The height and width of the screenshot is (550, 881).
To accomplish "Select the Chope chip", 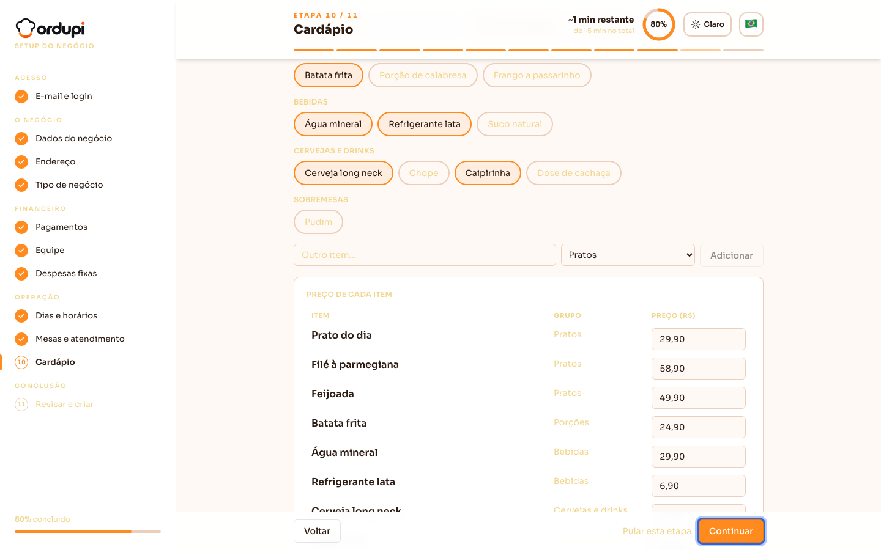I will click(424, 173).
